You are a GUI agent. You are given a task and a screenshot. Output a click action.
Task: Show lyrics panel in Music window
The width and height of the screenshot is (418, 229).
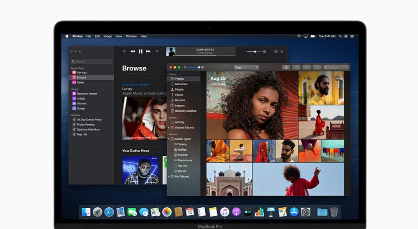point(275,51)
